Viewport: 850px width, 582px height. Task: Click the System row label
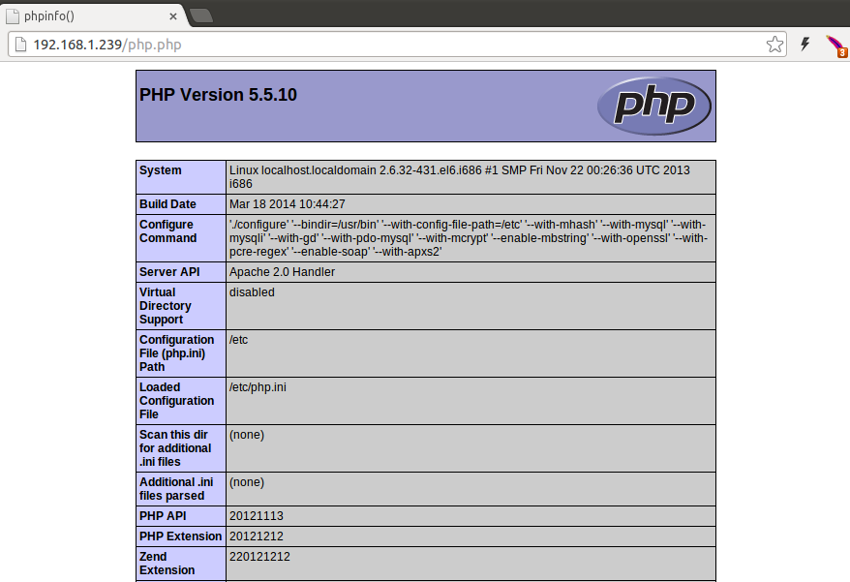tap(161, 170)
